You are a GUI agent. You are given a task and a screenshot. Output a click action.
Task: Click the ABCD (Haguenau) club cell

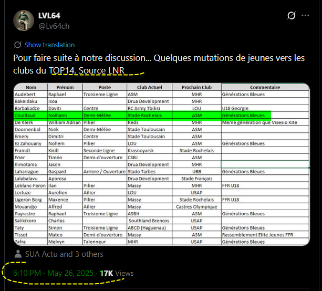pyautogui.click(x=150, y=228)
